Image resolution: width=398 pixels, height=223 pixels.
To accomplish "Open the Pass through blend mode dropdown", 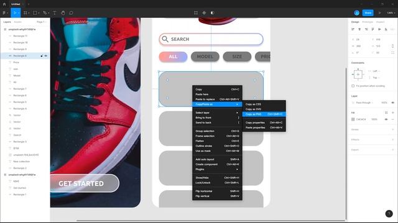I will click(x=364, y=103).
